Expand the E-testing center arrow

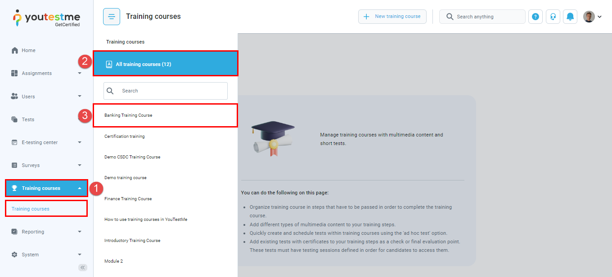[80, 142]
